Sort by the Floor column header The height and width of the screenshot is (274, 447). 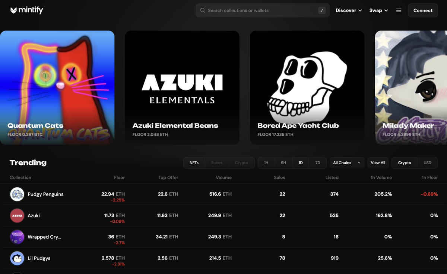[119, 178]
